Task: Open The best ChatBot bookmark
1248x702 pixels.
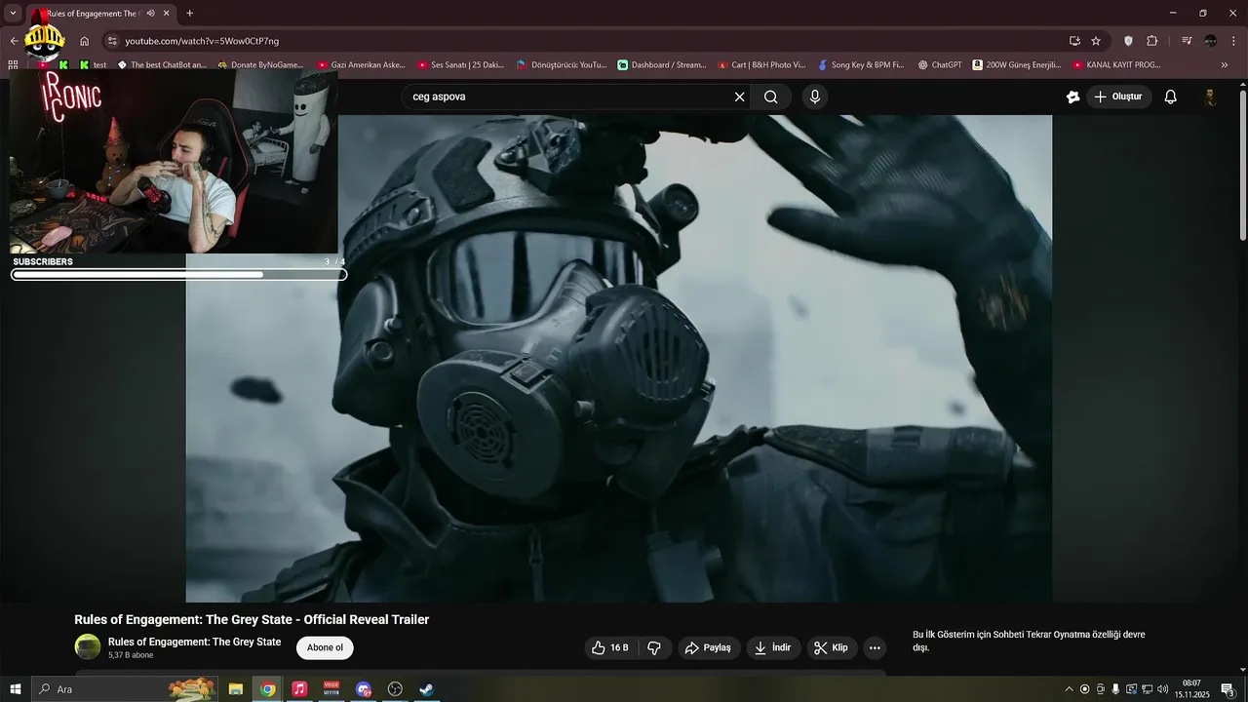Action: point(162,65)
